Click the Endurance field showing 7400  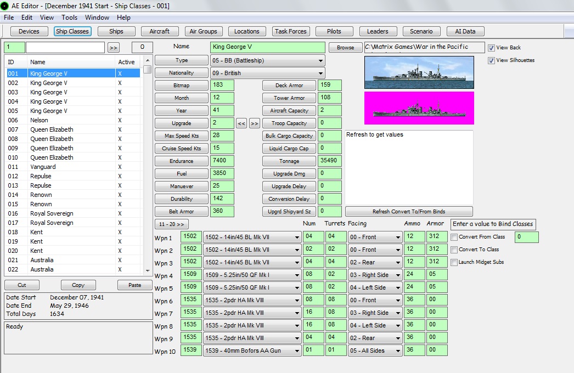(222, 161)
